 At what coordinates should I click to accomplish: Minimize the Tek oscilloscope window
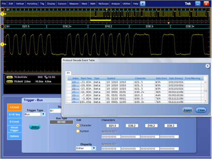tap(198, 4)
